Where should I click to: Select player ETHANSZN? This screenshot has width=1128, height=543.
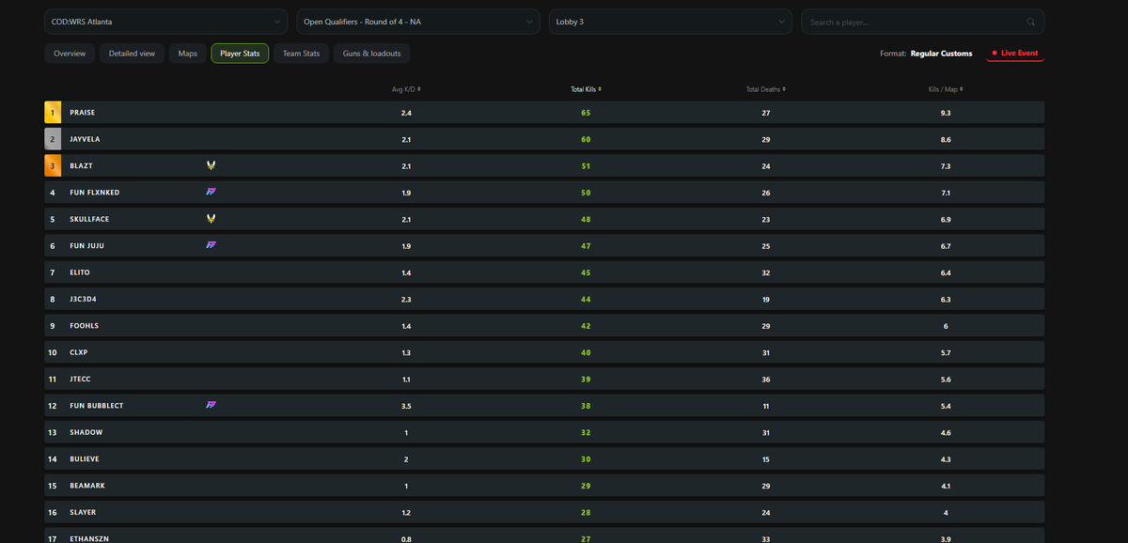[87, 538]
